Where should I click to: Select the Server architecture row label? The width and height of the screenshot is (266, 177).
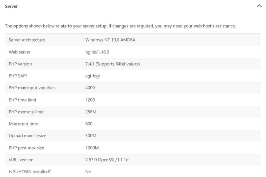[27, 40]
